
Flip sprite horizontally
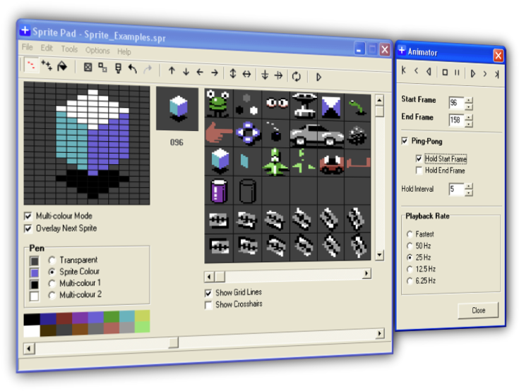click(x=247, y=74)
